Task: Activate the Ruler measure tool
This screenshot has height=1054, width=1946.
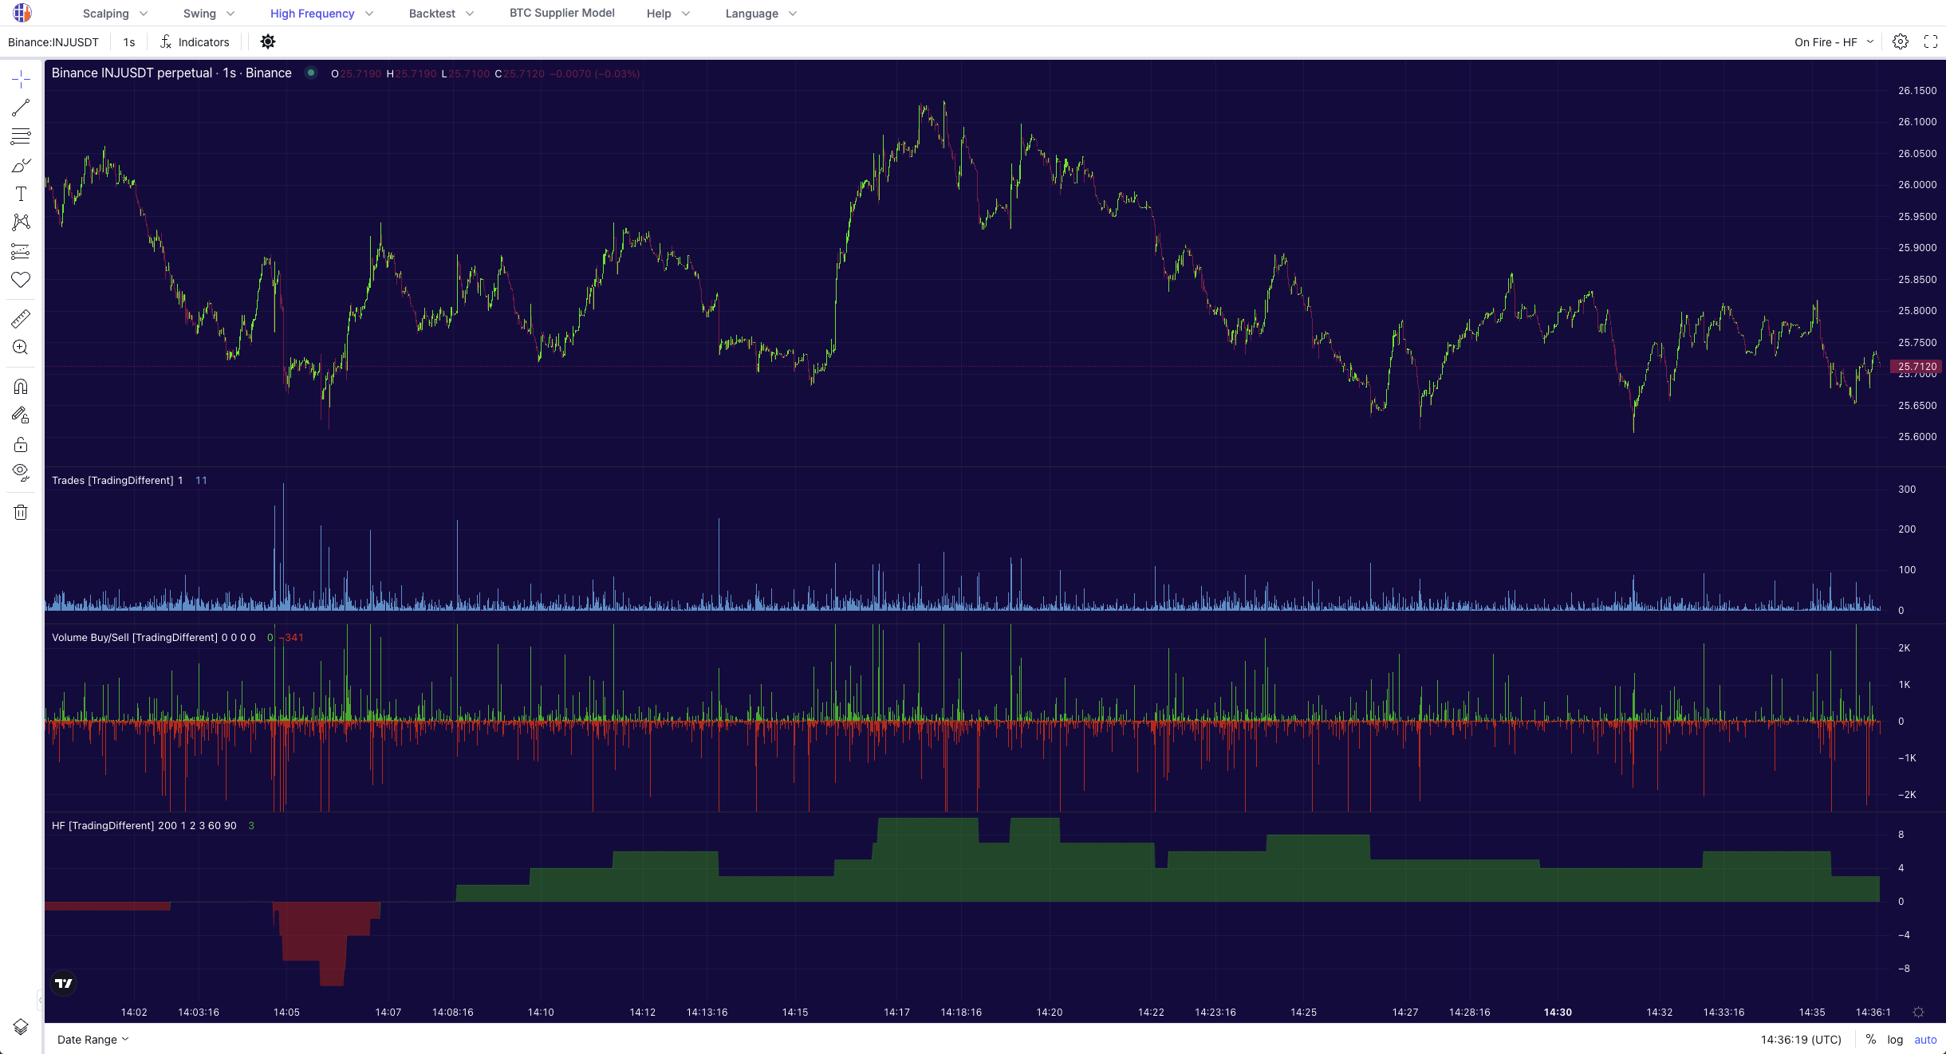Action: pos(20,318)
